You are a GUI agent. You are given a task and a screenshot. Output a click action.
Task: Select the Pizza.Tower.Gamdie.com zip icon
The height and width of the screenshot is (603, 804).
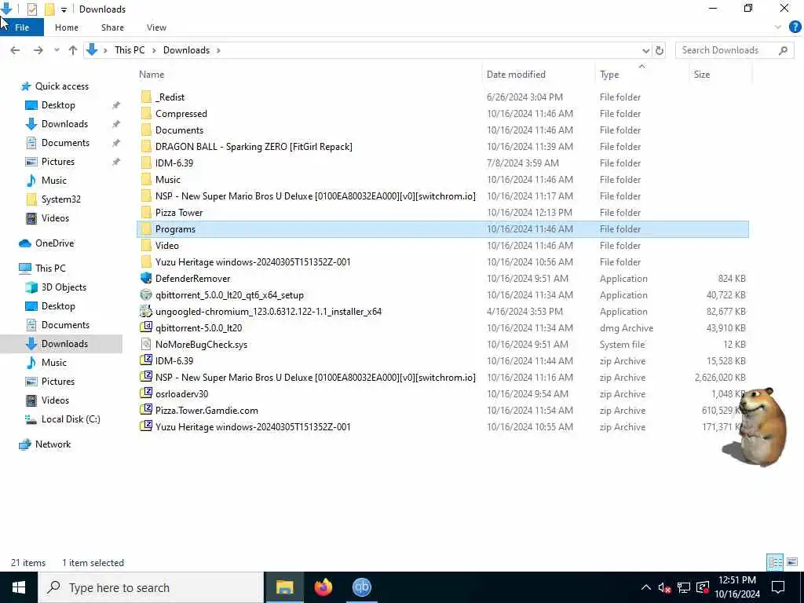(146, 410)
